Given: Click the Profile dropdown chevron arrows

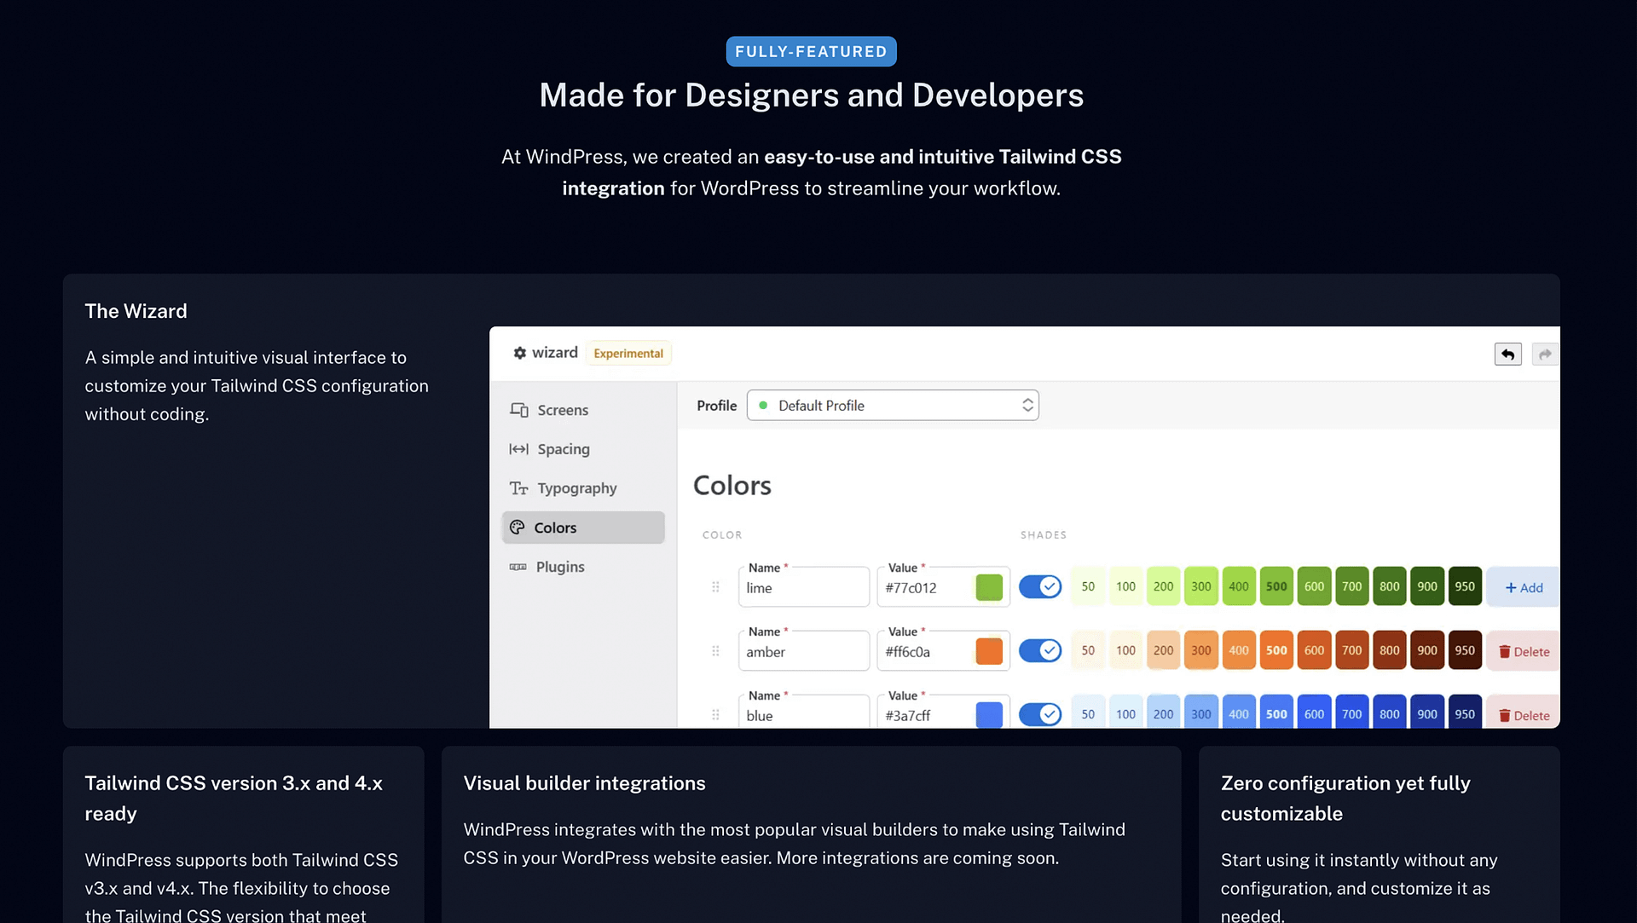Looking at the screenshot, I should pos(1027,406).
